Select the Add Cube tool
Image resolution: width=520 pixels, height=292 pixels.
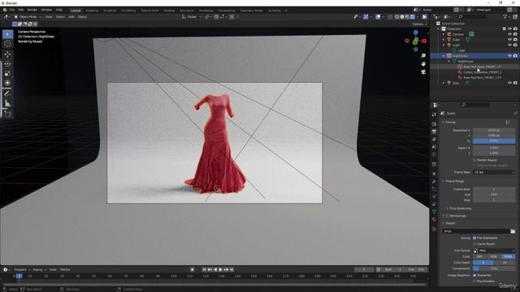coord(7,114)
